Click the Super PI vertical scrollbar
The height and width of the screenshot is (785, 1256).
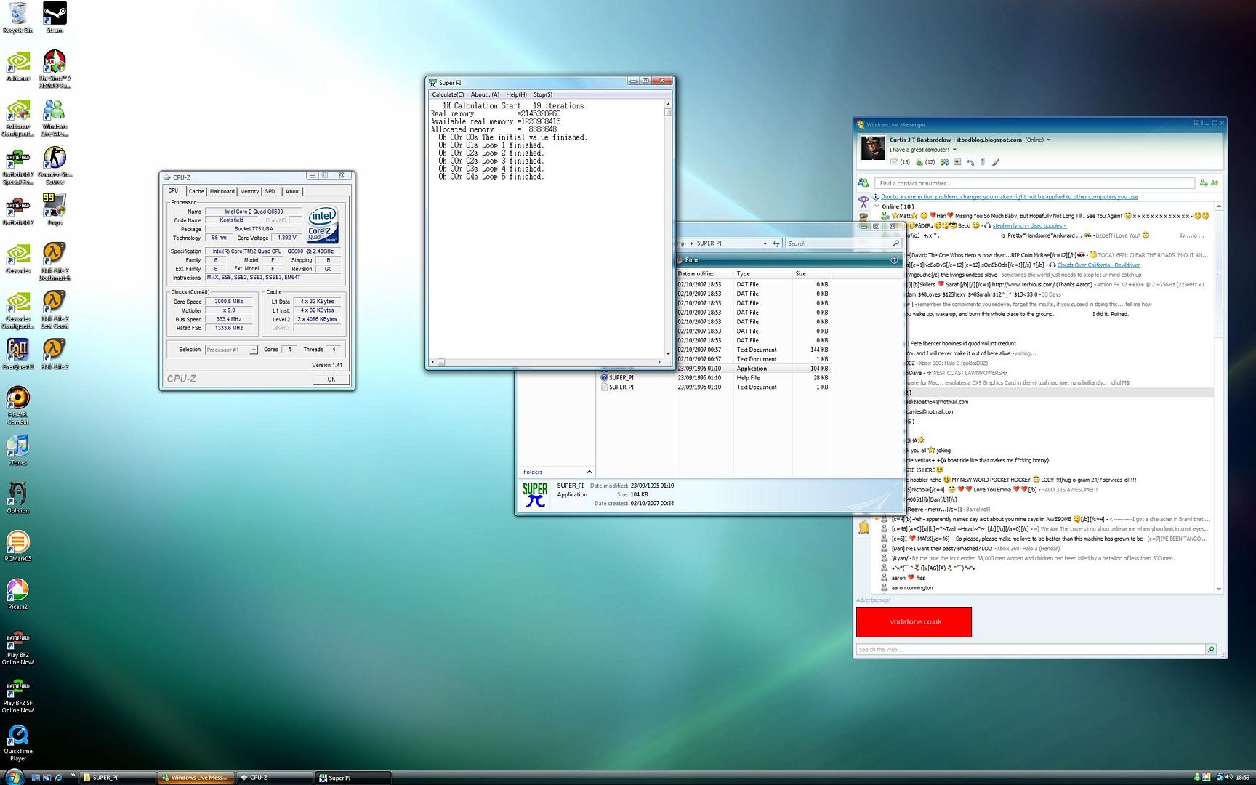tap(668, 228)
